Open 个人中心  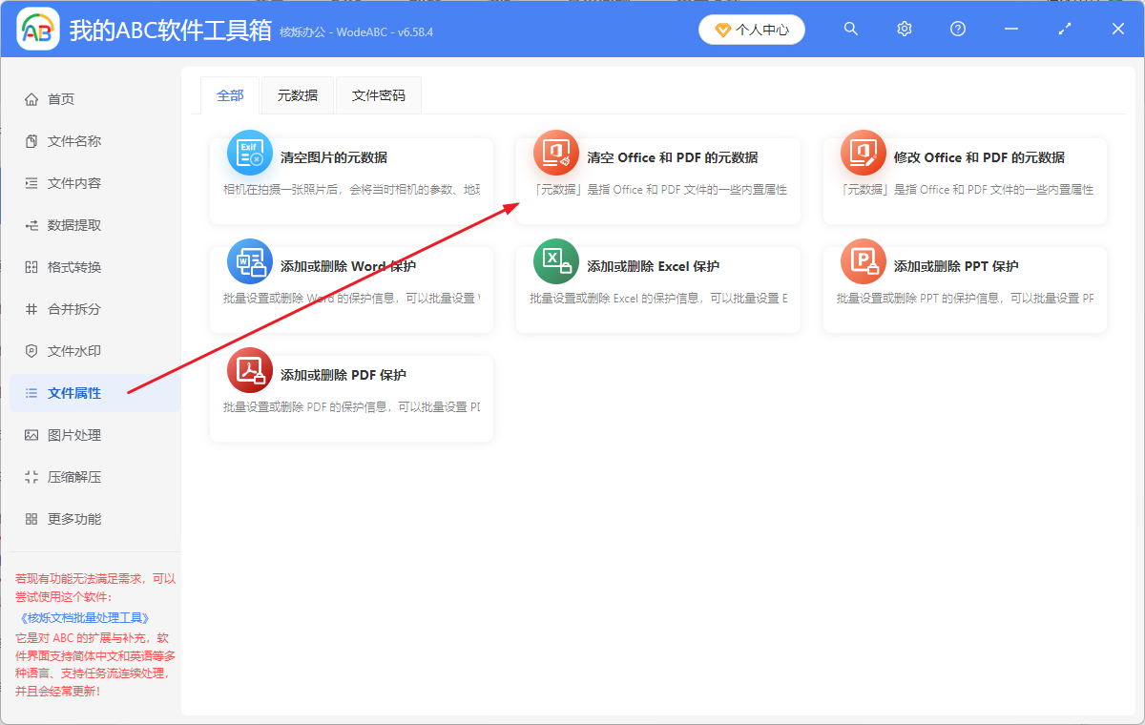pos(752,29)
